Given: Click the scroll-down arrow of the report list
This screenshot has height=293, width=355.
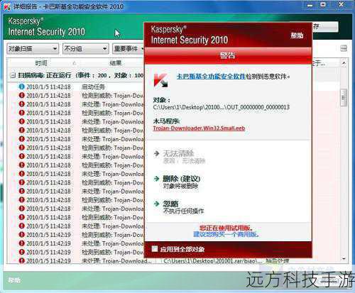Looking at the screenshot, I should click(x=344, y=259).
